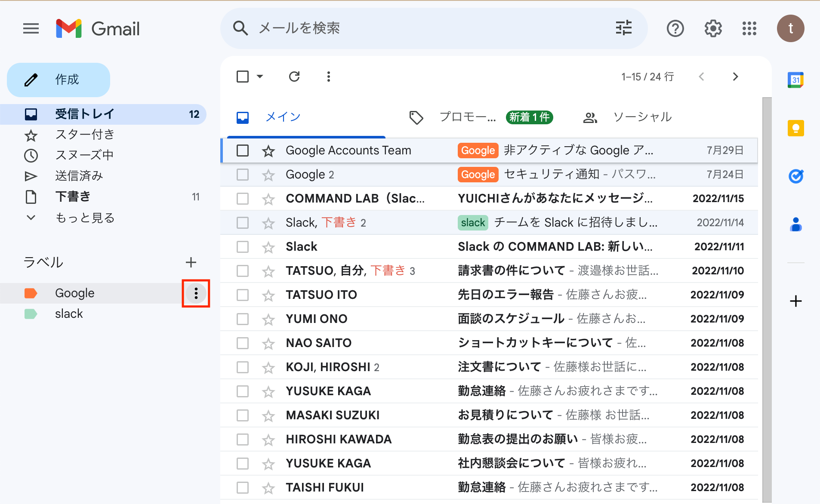Viewport: 820px width, 504px height.
Task: Open the お見積りについて email
Action: tap(489, 415)
